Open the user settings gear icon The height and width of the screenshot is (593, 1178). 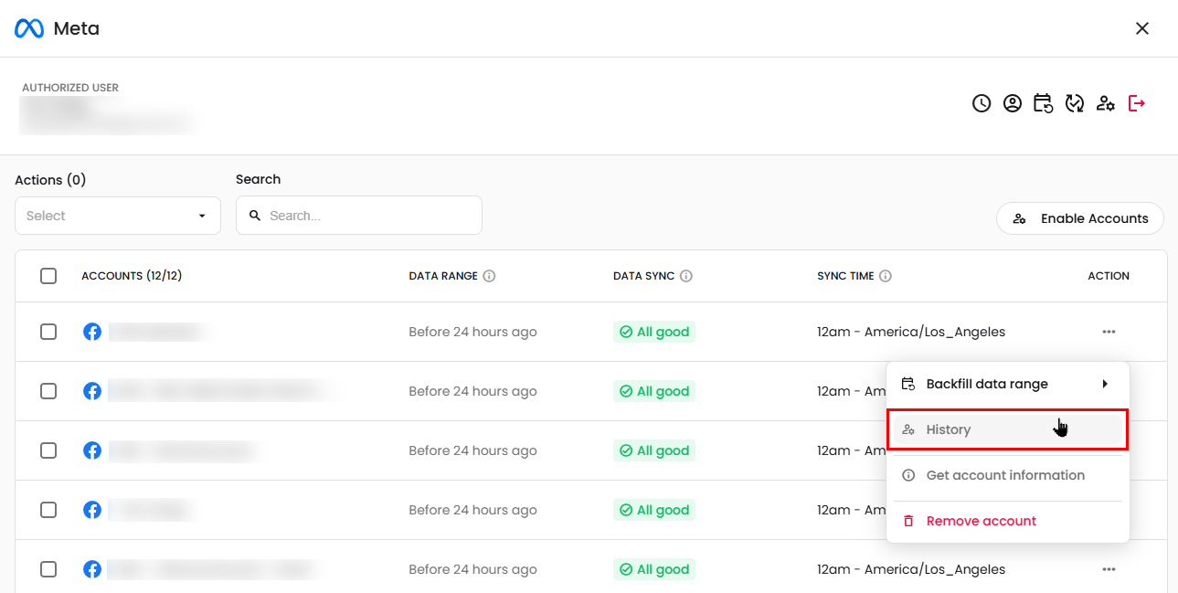(x=1106, y=103)
